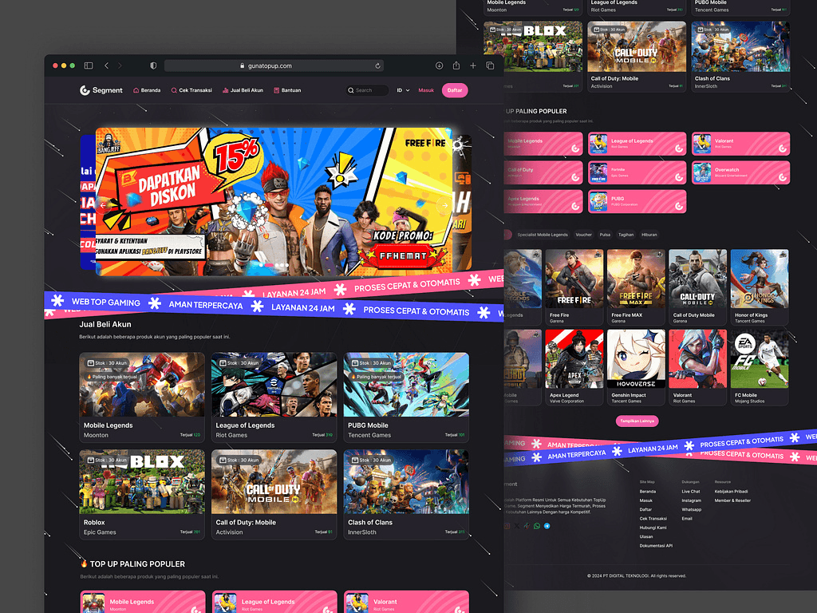Open the Free Fire MAX game card
The height and width of the screenshot is (613, 817).
click(x=636, y=287)
